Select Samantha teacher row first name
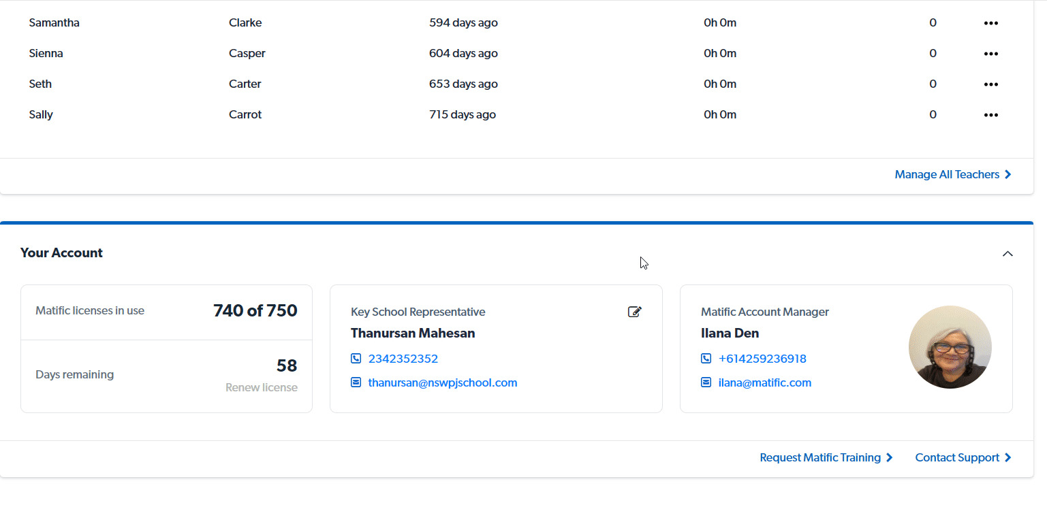Viewport: 1047px width, 522px height. click(54, 23)
